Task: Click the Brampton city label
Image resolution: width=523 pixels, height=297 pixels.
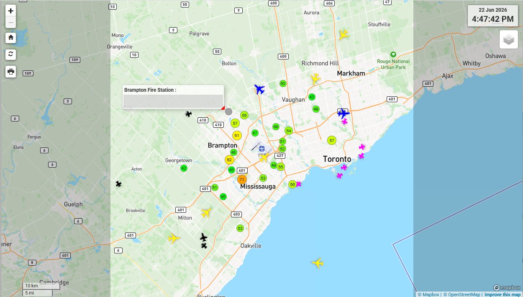Action: (223, 145)
